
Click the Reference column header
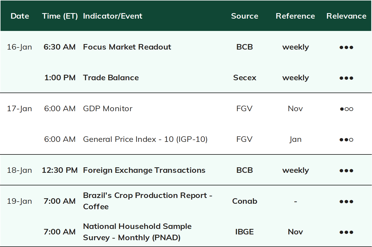295,16
